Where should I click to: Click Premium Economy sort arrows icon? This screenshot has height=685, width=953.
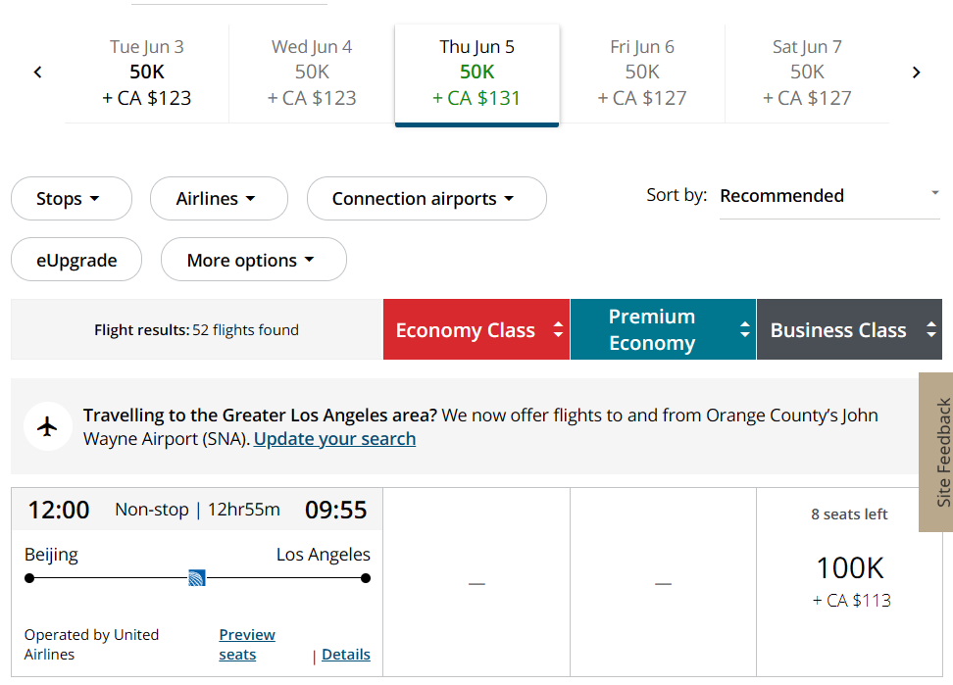pos(745,329)
